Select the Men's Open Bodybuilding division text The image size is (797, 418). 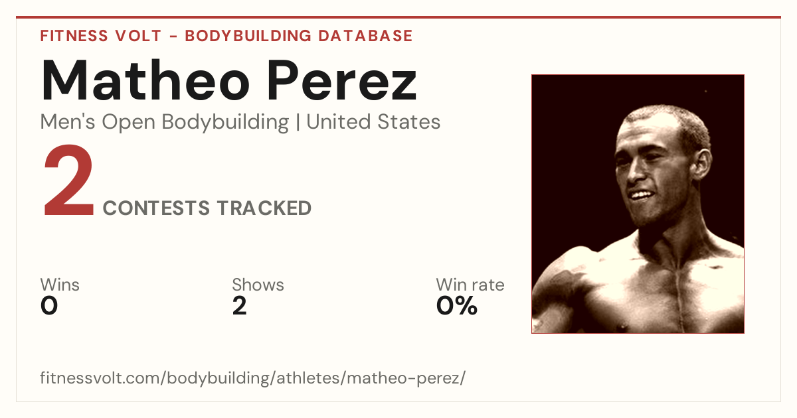tap(165, 122)
